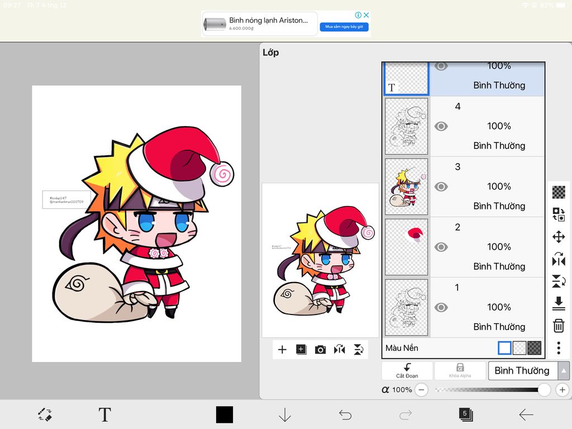Open the Bình Thường blend mode dropdown
The height and width of the screenshot is (429, 572).
click(x=523, y=371)
